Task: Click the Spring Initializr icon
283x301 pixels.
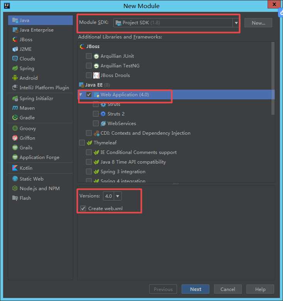Action: (x=15, y=99)
